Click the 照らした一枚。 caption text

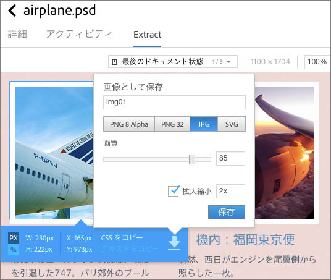tap(206, 273)
